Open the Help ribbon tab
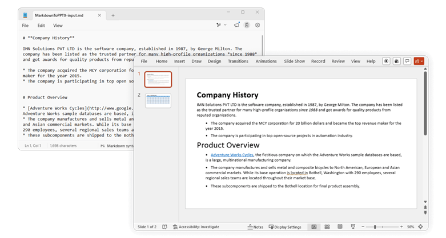The height and width of the screenshot is (238, 446). coord(371,61)
